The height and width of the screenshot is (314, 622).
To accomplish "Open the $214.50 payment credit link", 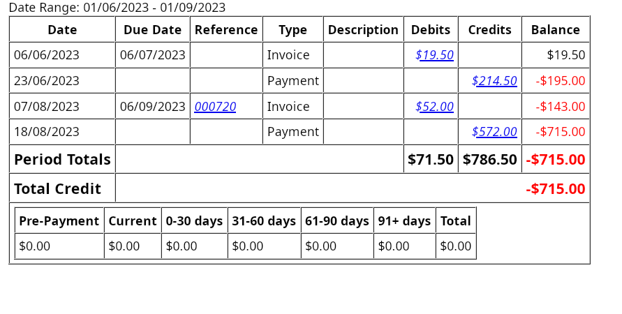I will click(494, 81).
